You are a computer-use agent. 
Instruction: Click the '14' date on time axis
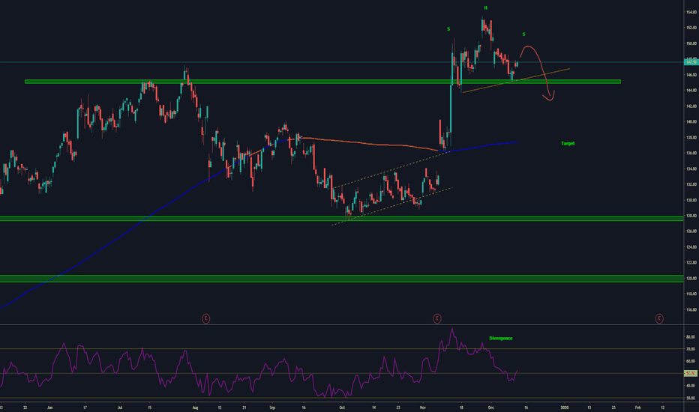coord(373,408)
